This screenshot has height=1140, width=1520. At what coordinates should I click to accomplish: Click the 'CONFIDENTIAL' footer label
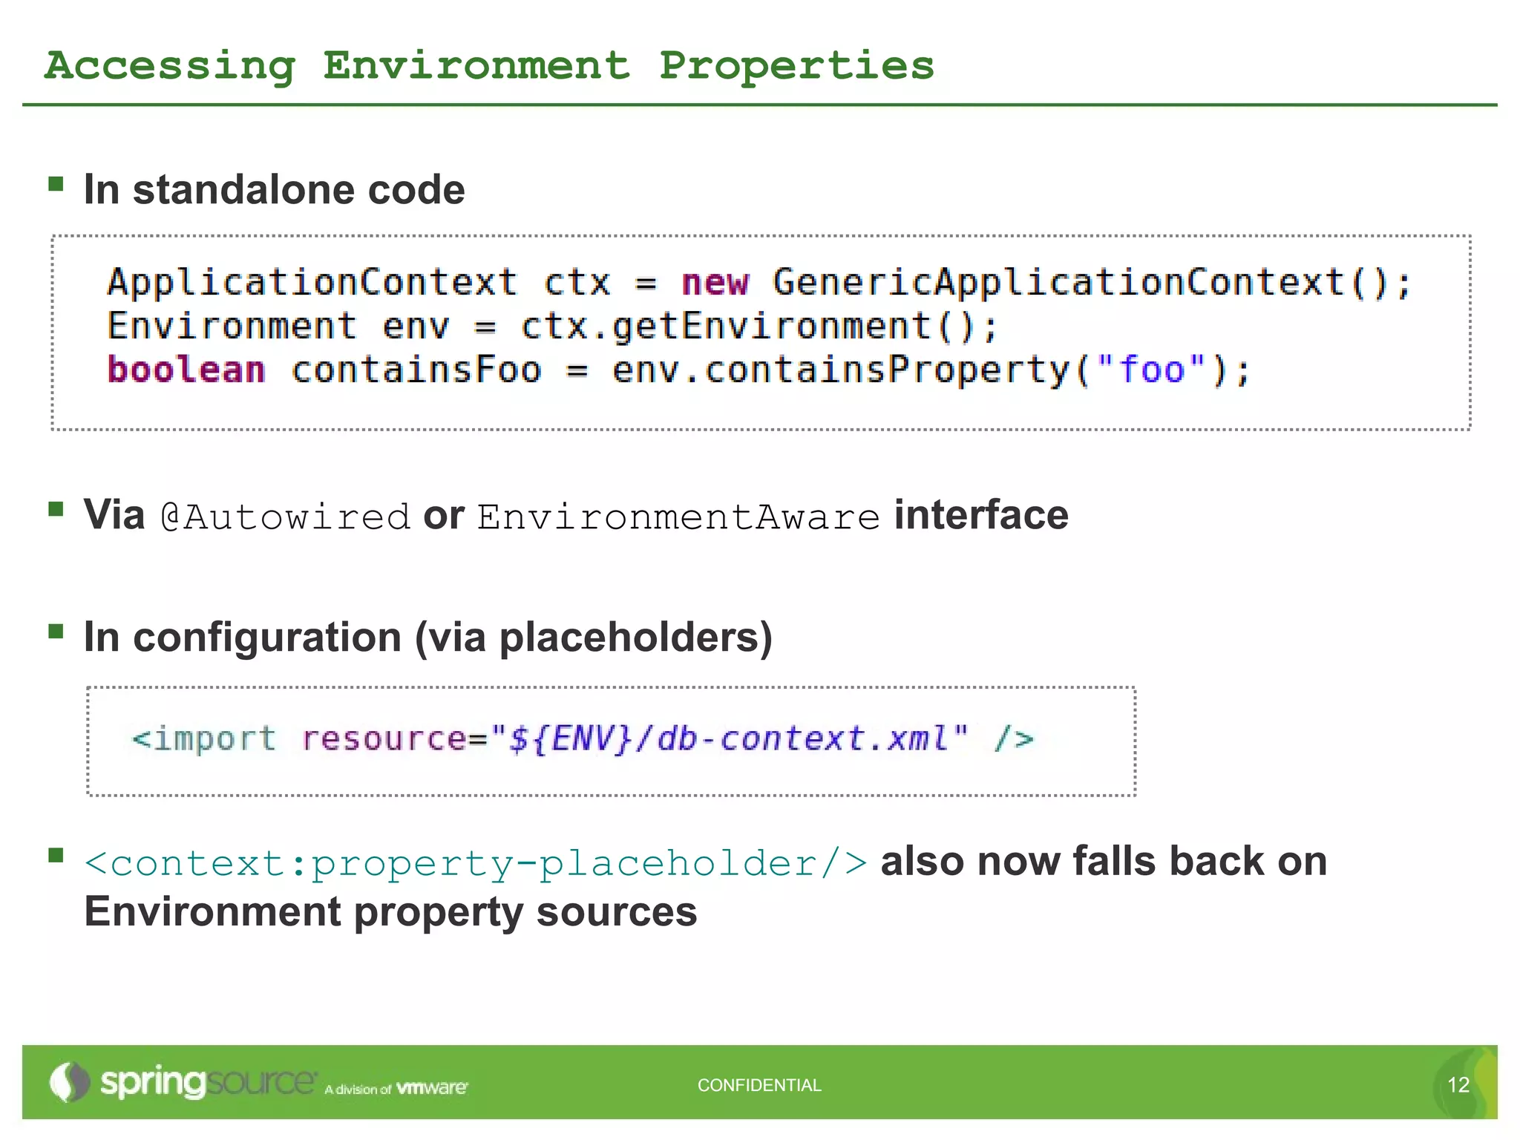tap(759, 1085)
